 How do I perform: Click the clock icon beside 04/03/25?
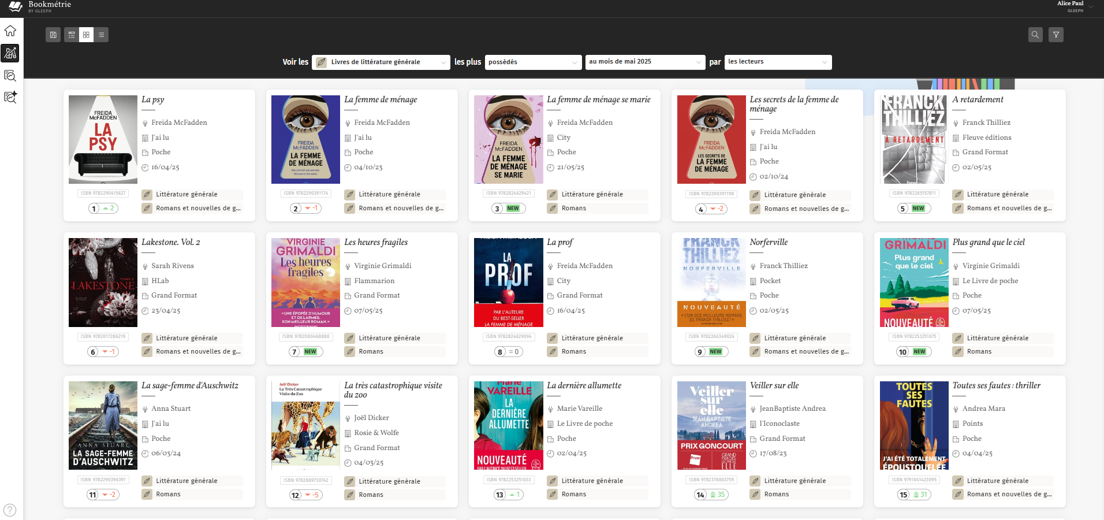pos(348,463)
